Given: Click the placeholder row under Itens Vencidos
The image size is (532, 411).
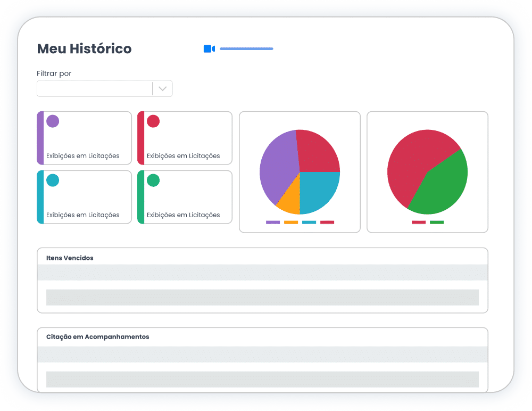Looking at the screenshot, I should click(262, 297).
